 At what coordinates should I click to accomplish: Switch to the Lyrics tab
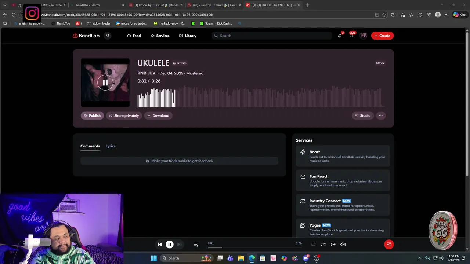click(111, 146)
